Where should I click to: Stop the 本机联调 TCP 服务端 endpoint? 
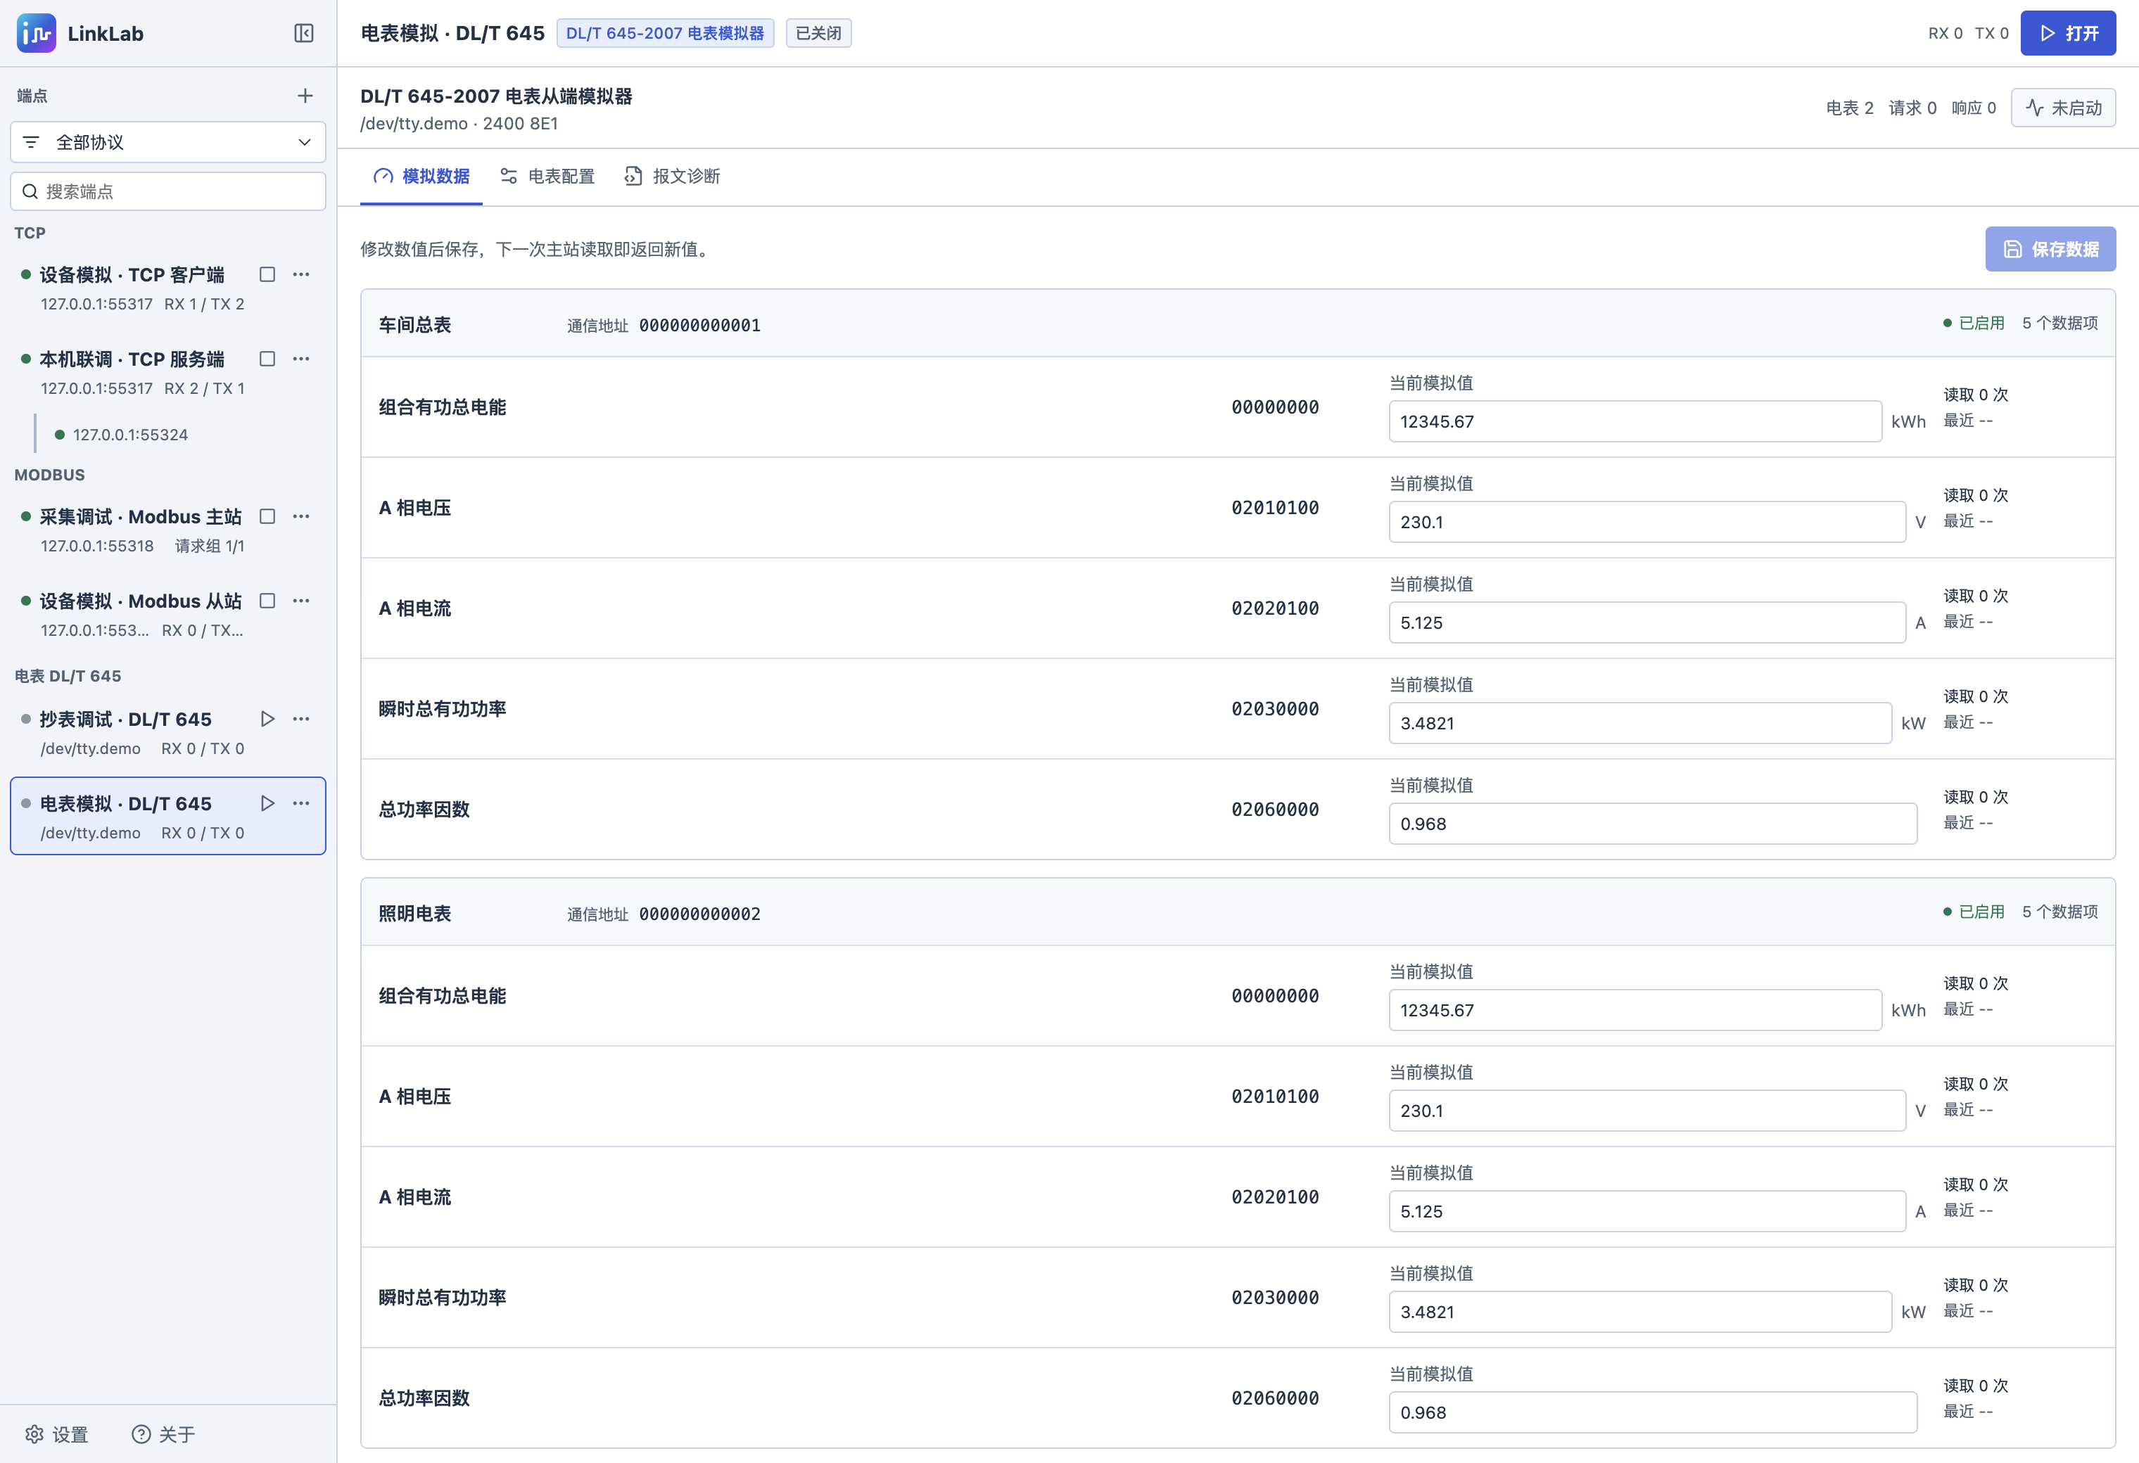point(267,359)
